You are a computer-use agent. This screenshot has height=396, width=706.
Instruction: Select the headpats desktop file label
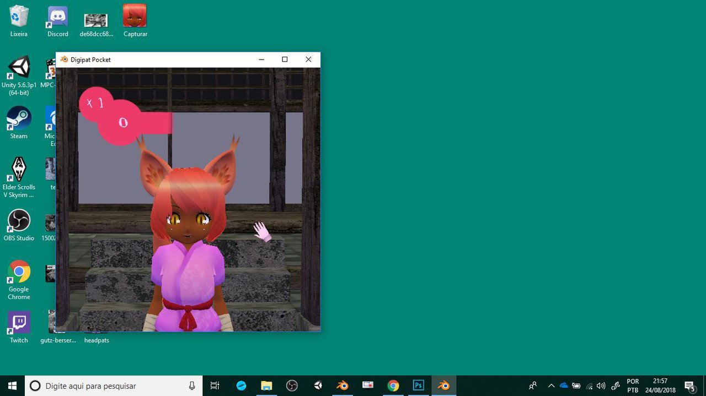97,340
